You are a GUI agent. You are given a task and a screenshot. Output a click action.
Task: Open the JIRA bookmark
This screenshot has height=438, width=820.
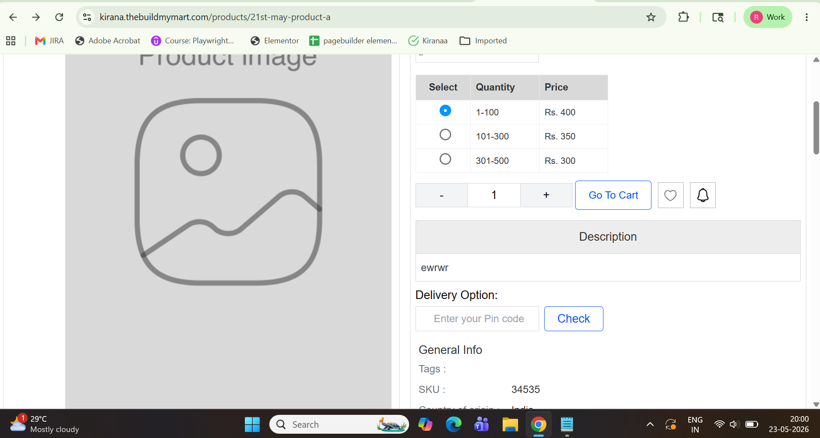pyautogui.click(x=49, y=41)
